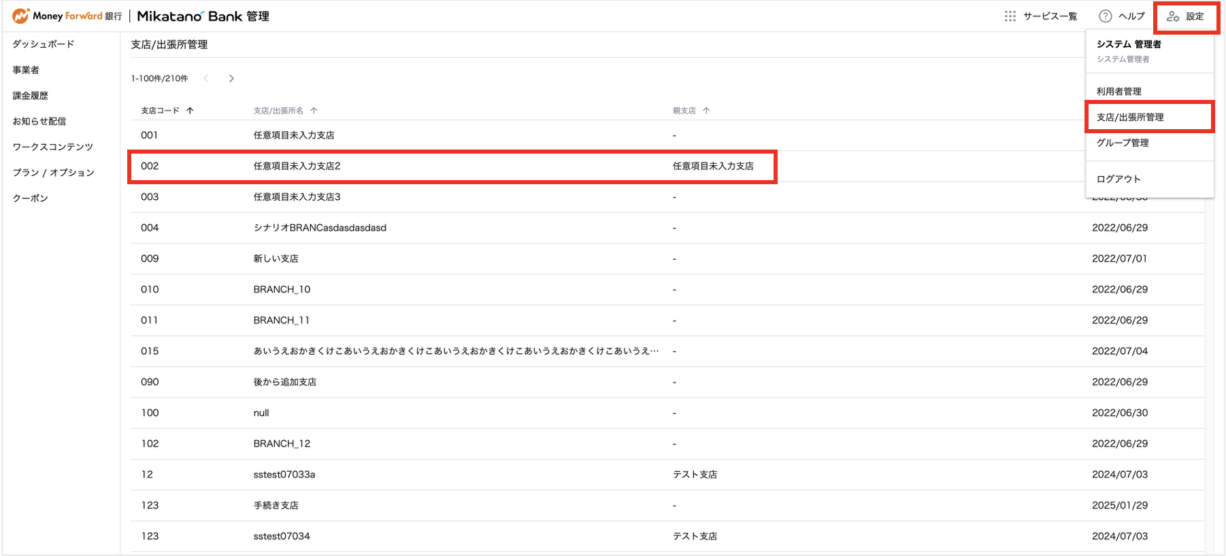Image resolution: width=1226 pixels, height=556 pixels.
Task: Click the 1-100件/210件 pagination count
Action: tap(160, 79)
